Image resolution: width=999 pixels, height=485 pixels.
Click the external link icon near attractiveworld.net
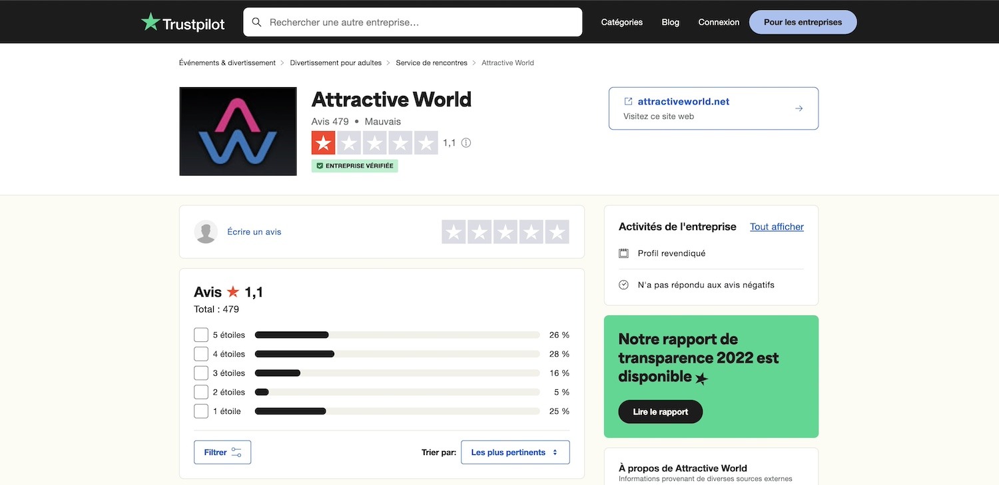pyautogui.click(x=628, y=101)
